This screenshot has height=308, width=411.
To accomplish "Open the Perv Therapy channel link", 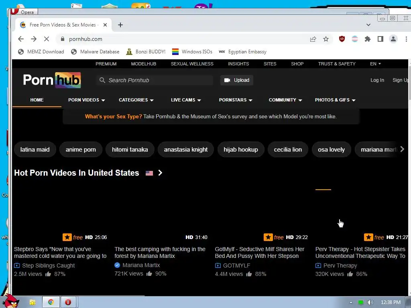I will (x=340, y=265).
